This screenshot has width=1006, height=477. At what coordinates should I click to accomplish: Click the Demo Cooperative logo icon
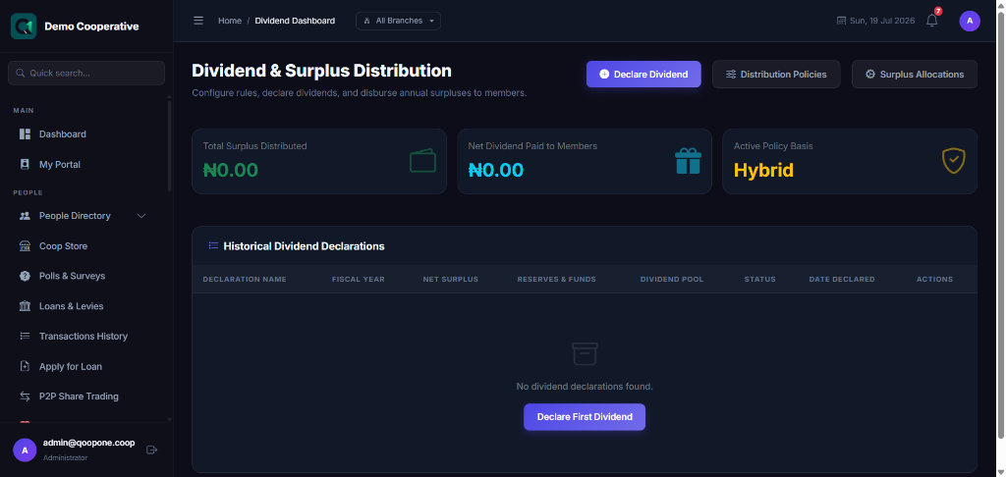coord(24,26)
